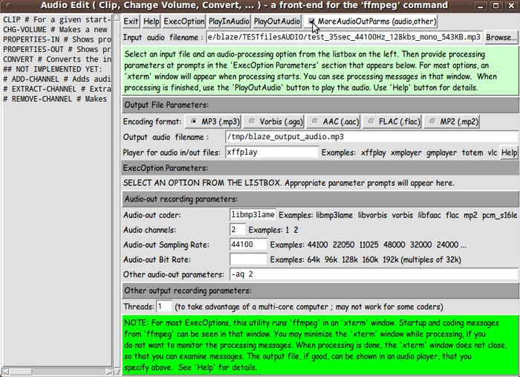Click 'ExecOption Parameters:' heading
Viewport: 520px width, 377px height.
coord(165,168)
